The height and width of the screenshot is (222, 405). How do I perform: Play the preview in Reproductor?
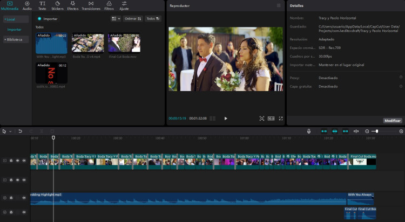click(226, 119)
